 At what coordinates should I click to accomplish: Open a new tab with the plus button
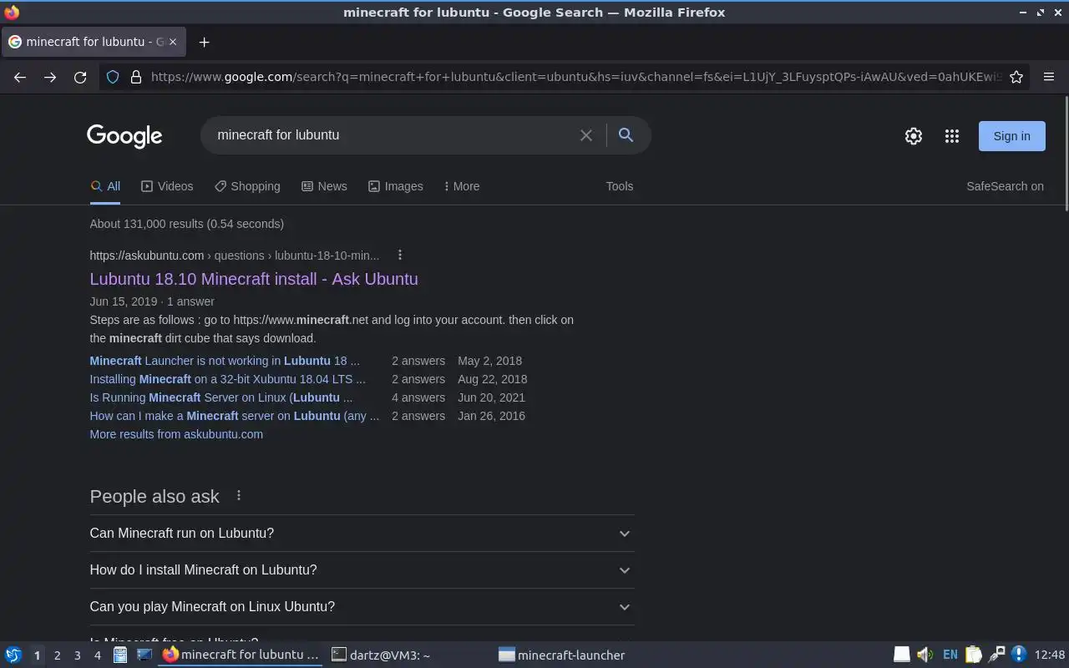(204, 42)
